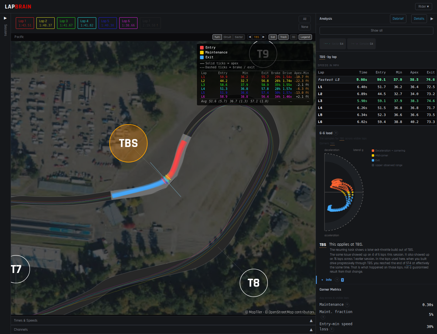437x334 pixels.
Task: Toggle Lap 4 visibility chip
Action: pos(87,23)
